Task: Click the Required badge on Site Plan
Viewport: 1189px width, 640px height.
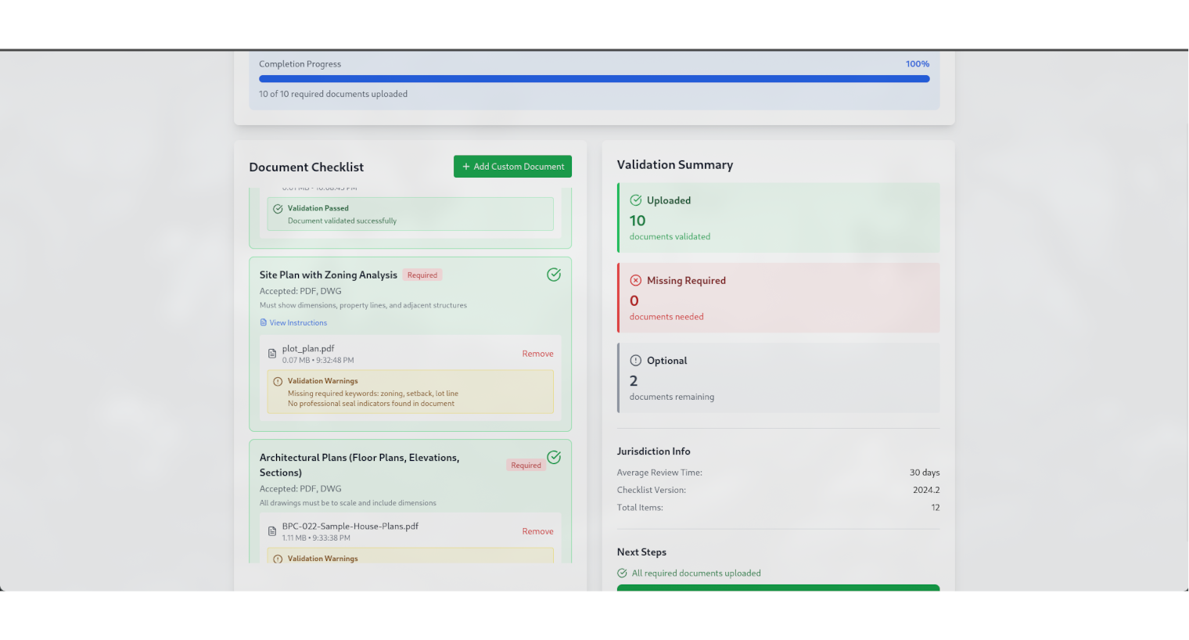Action: [422, 275]
